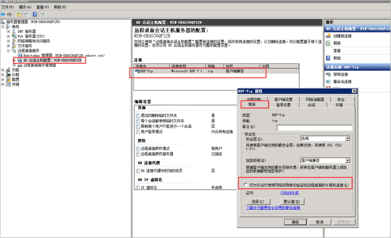Click the 刷新 action icon
391x238 pixels.
click(329, 43)
